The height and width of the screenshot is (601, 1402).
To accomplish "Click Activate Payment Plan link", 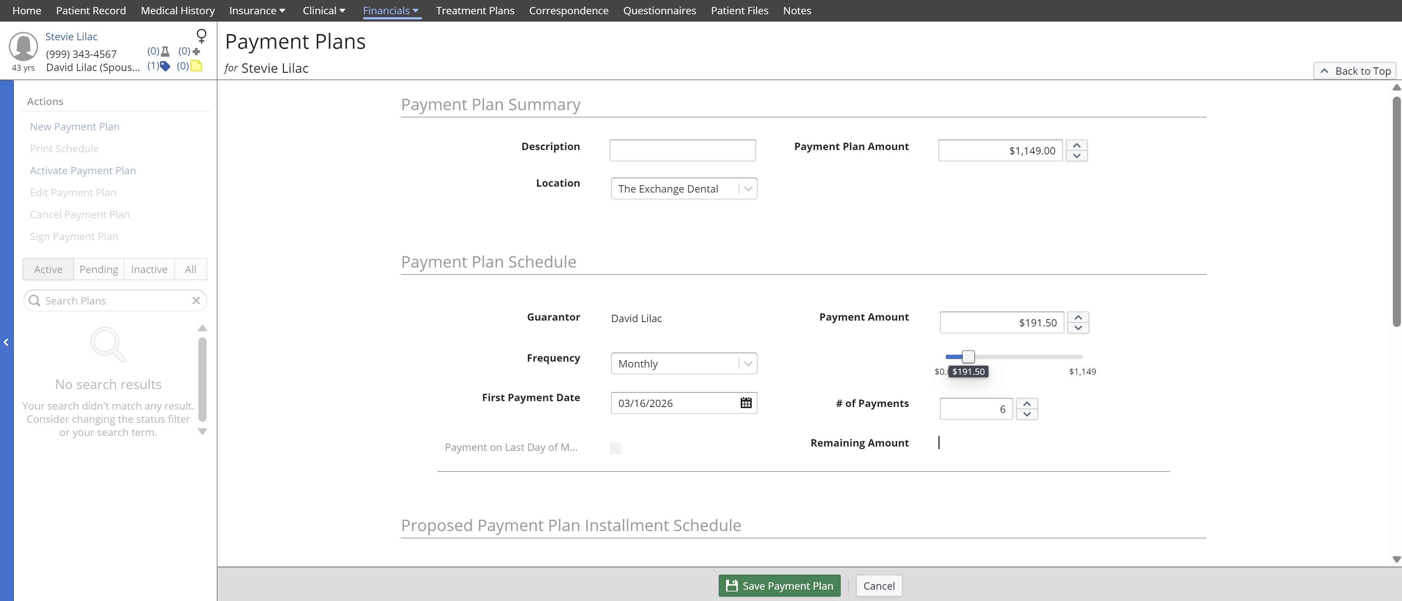I will pos(83,171).
